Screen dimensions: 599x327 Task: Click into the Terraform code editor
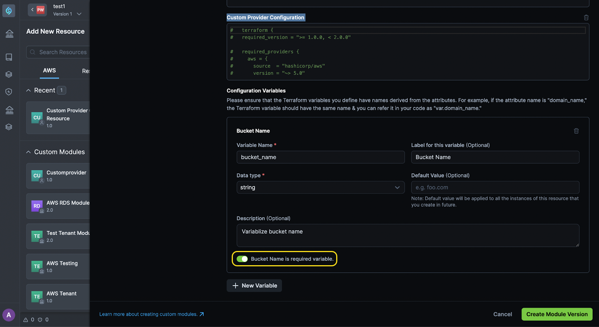tap(408, 52)
